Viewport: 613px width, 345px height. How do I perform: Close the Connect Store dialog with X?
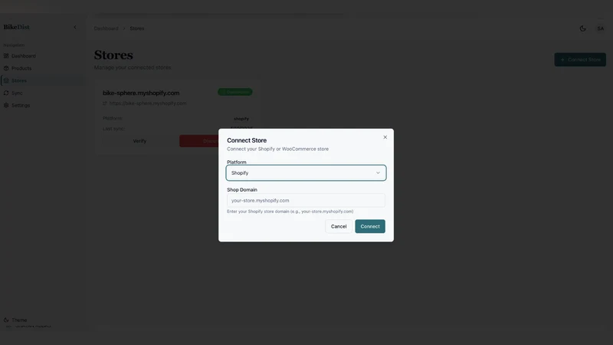tap(385, 137)
